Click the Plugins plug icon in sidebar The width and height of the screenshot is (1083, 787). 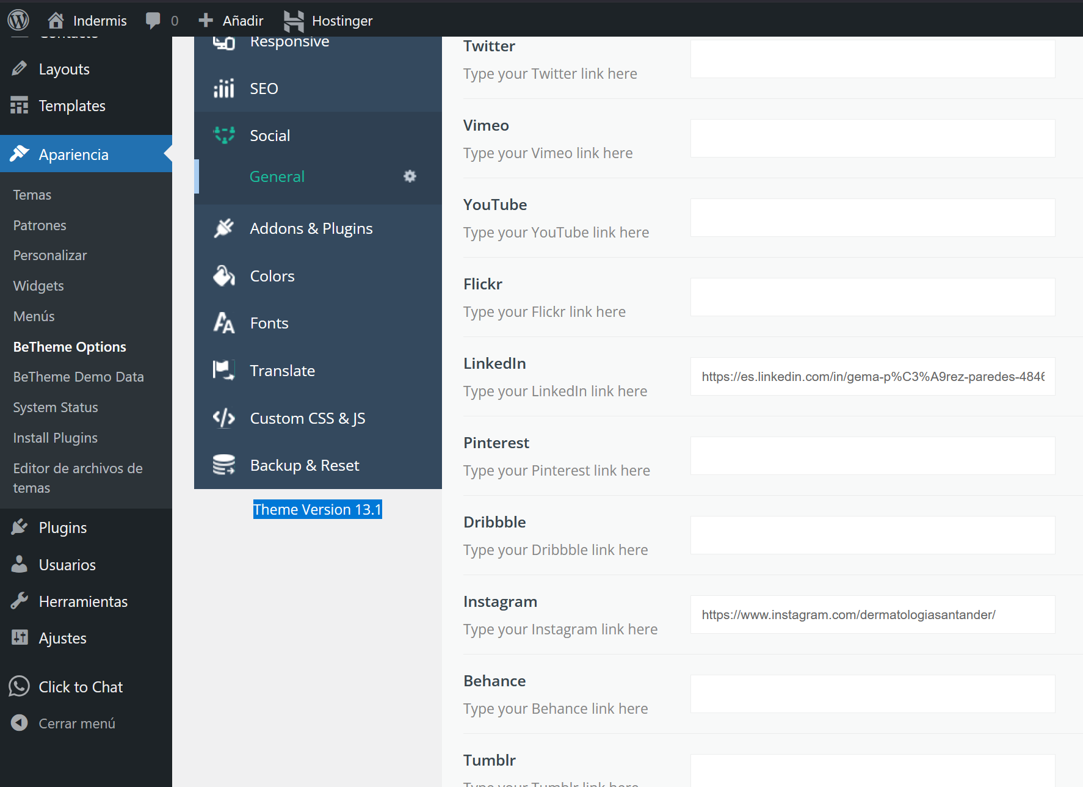[x=19, y=527]
